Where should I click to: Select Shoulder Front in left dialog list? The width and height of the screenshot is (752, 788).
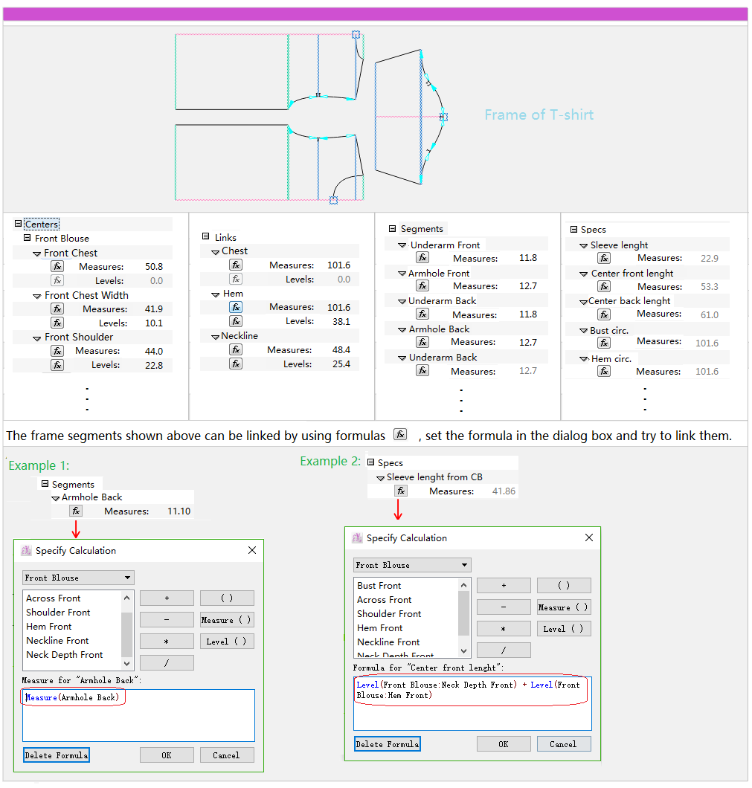[x=58, y=612]
